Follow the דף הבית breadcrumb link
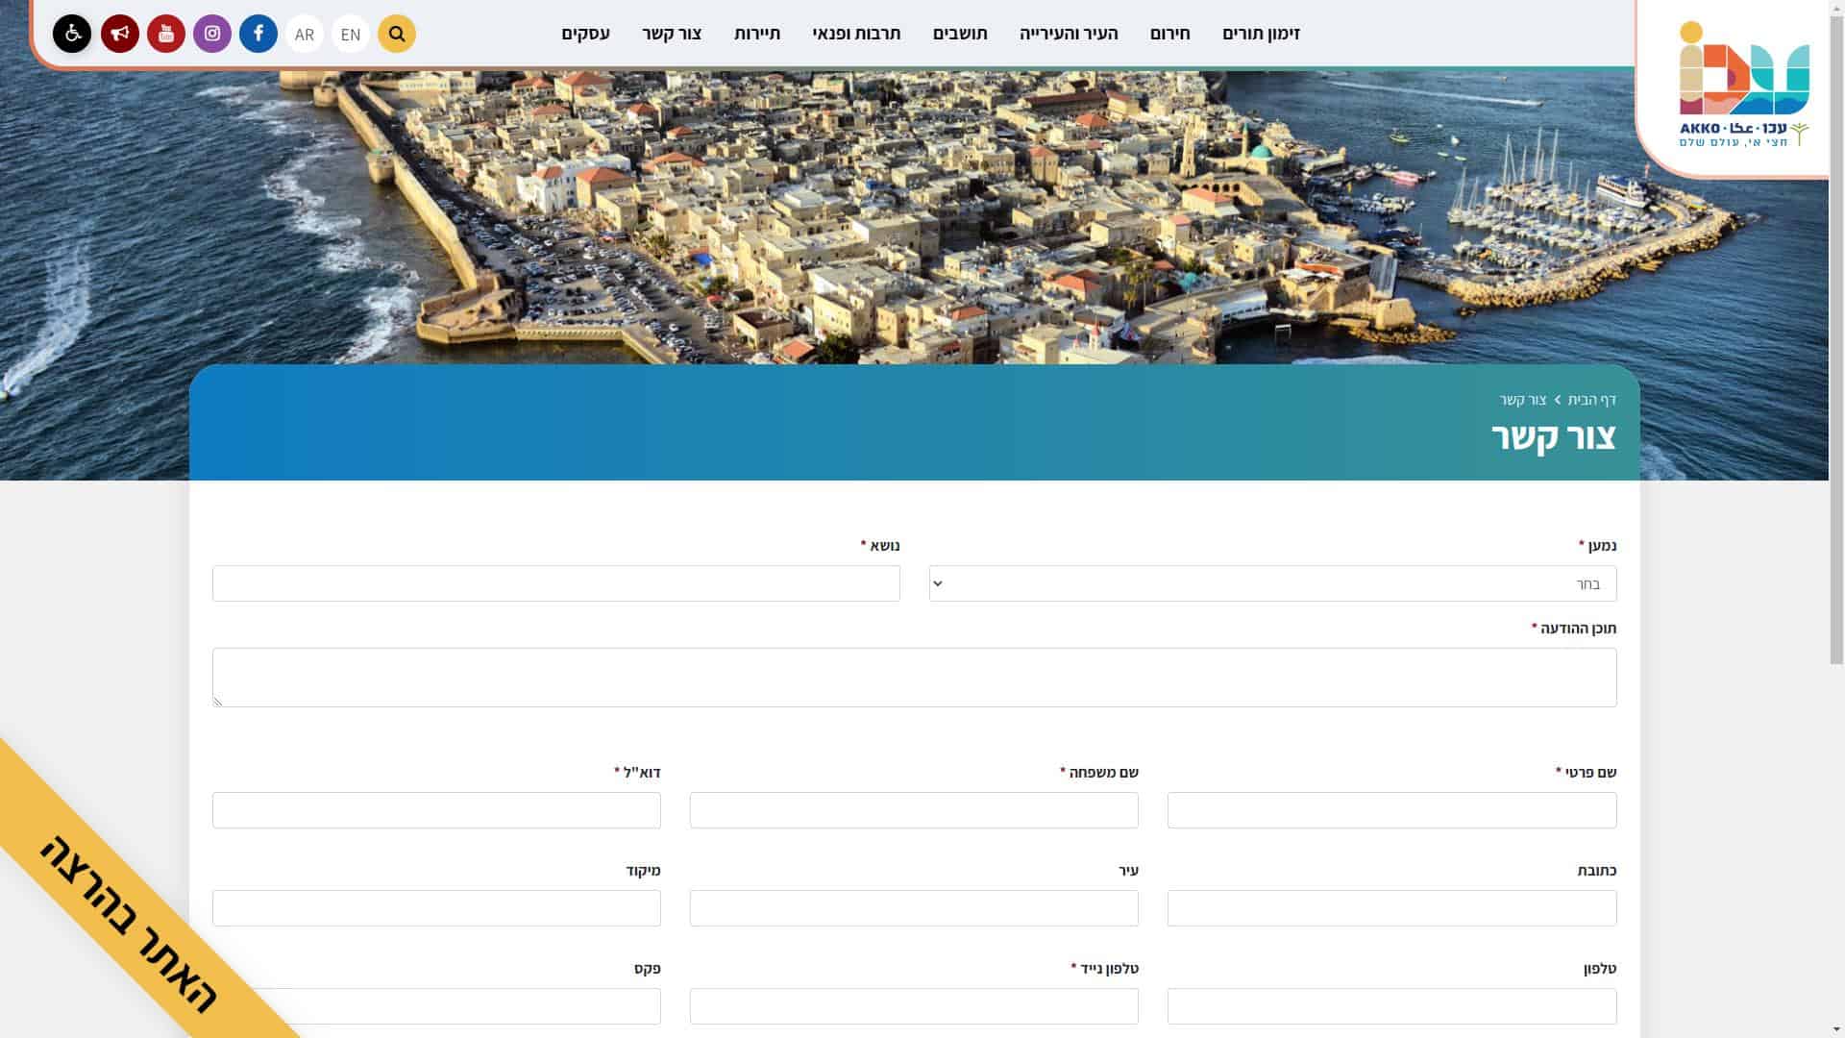Screen dimensions: 1845x1038 tap(1592, 399)
